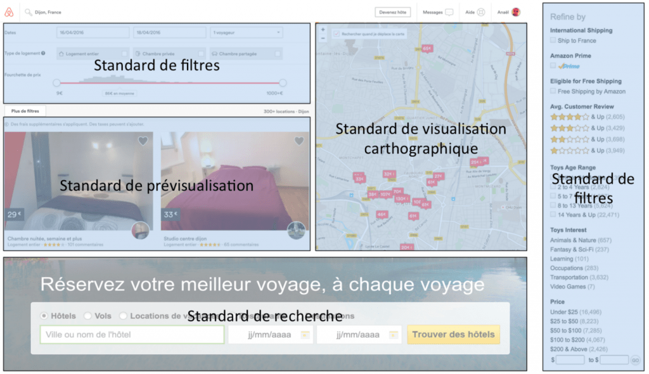Select the Vols radio button
Screen dimensions: 649x374
(x=87, y=316)
